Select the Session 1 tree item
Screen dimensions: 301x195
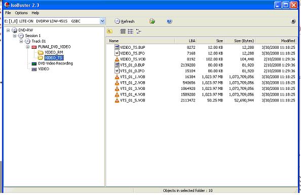33,36
